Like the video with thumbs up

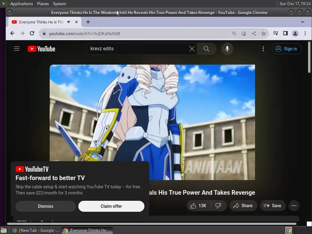tap(198, 206)
